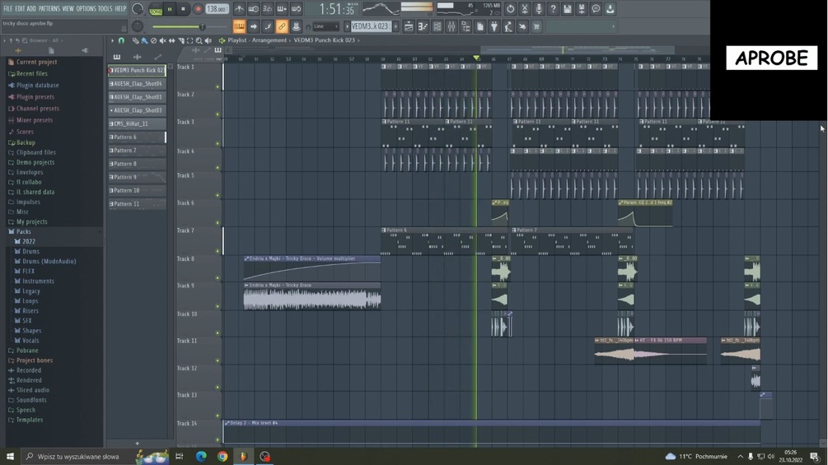Open the Mixer window
The height and width of the screenshot is (465, 828).
pos(451,26)
